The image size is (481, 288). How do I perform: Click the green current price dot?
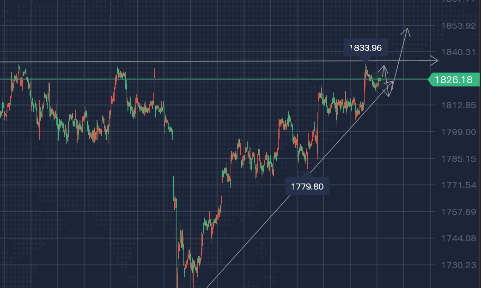point(379,80)
